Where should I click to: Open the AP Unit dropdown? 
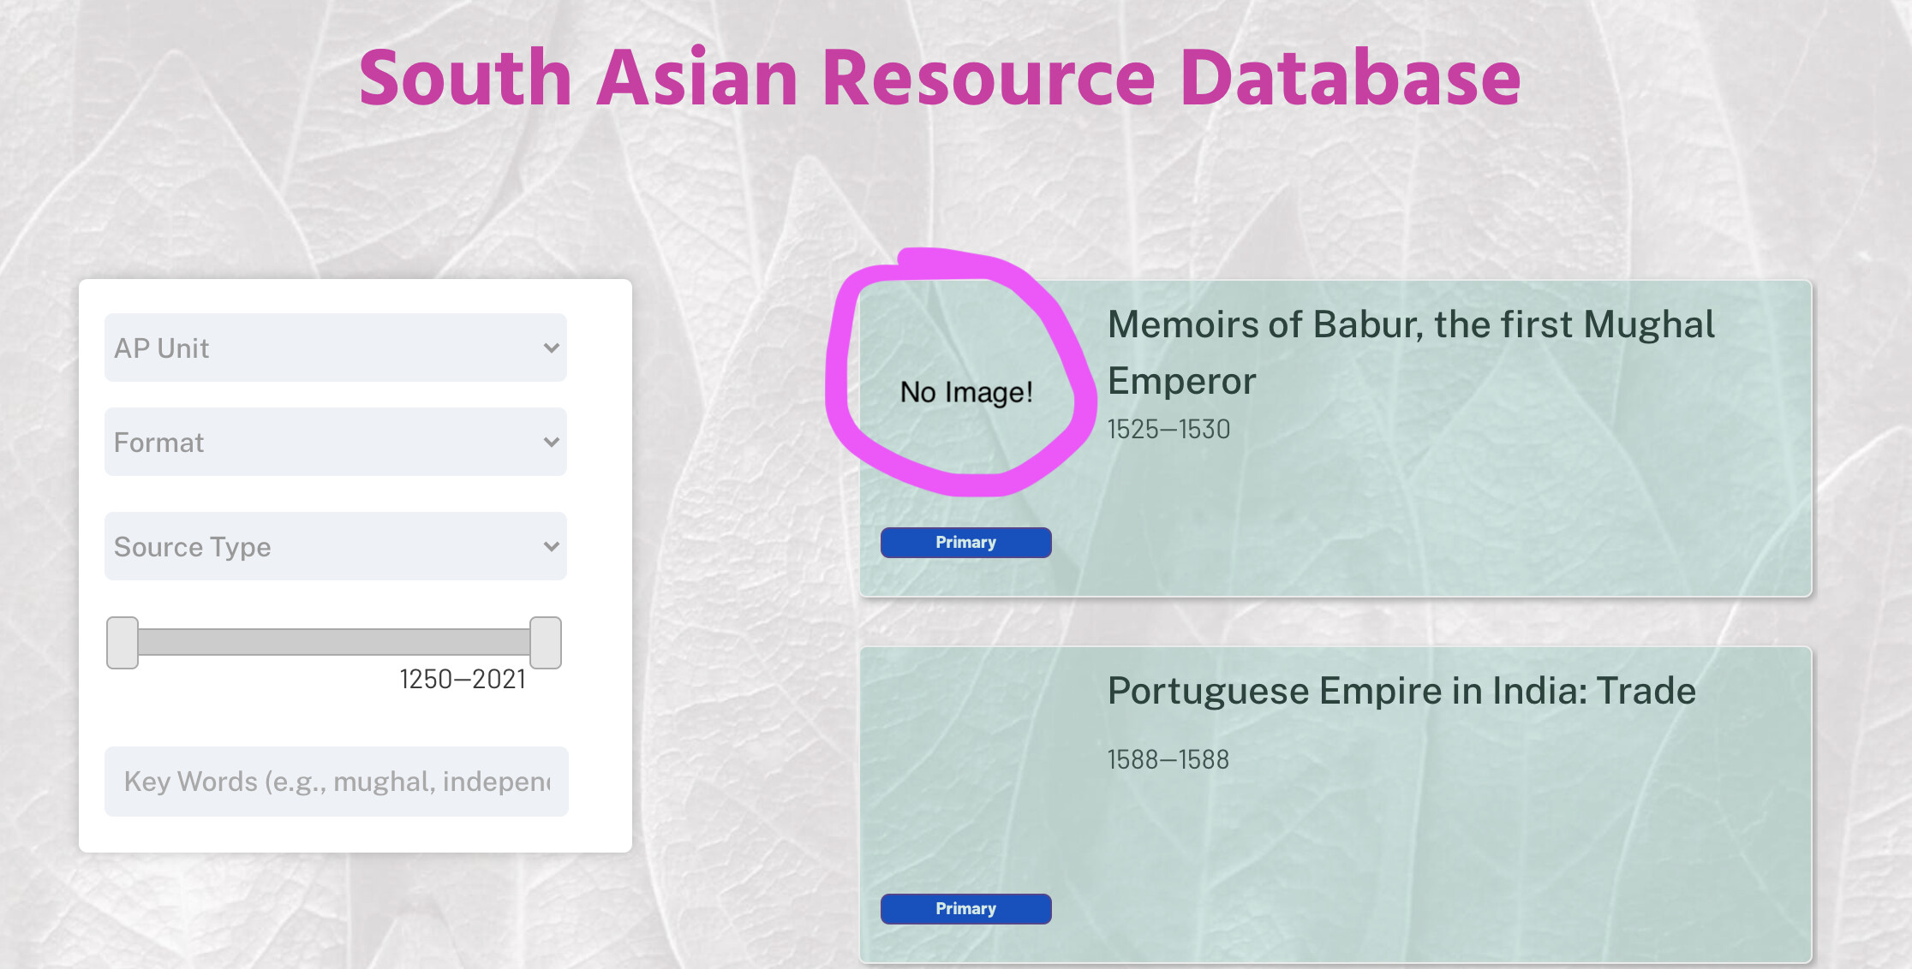(334, 348)
